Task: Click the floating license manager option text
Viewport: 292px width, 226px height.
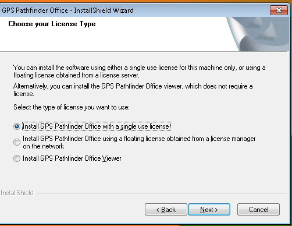Action: click(x=139, y=142)
